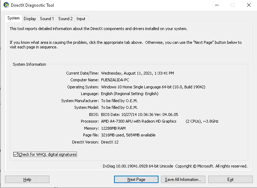The width and height of the screenshot is (257, 188).
Task: Select the System tab
Action: click(x=13, y=18)
